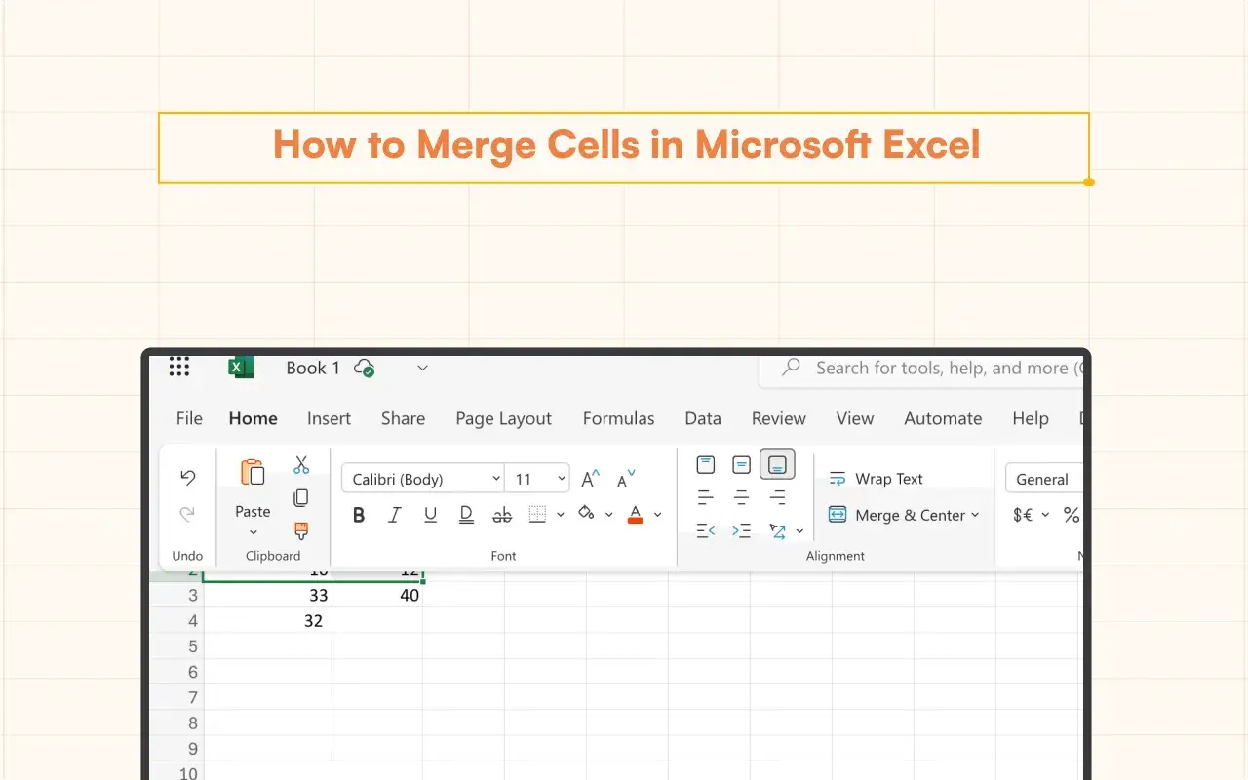Apply the red font color
1248x780 pixels.
point(636,514)
